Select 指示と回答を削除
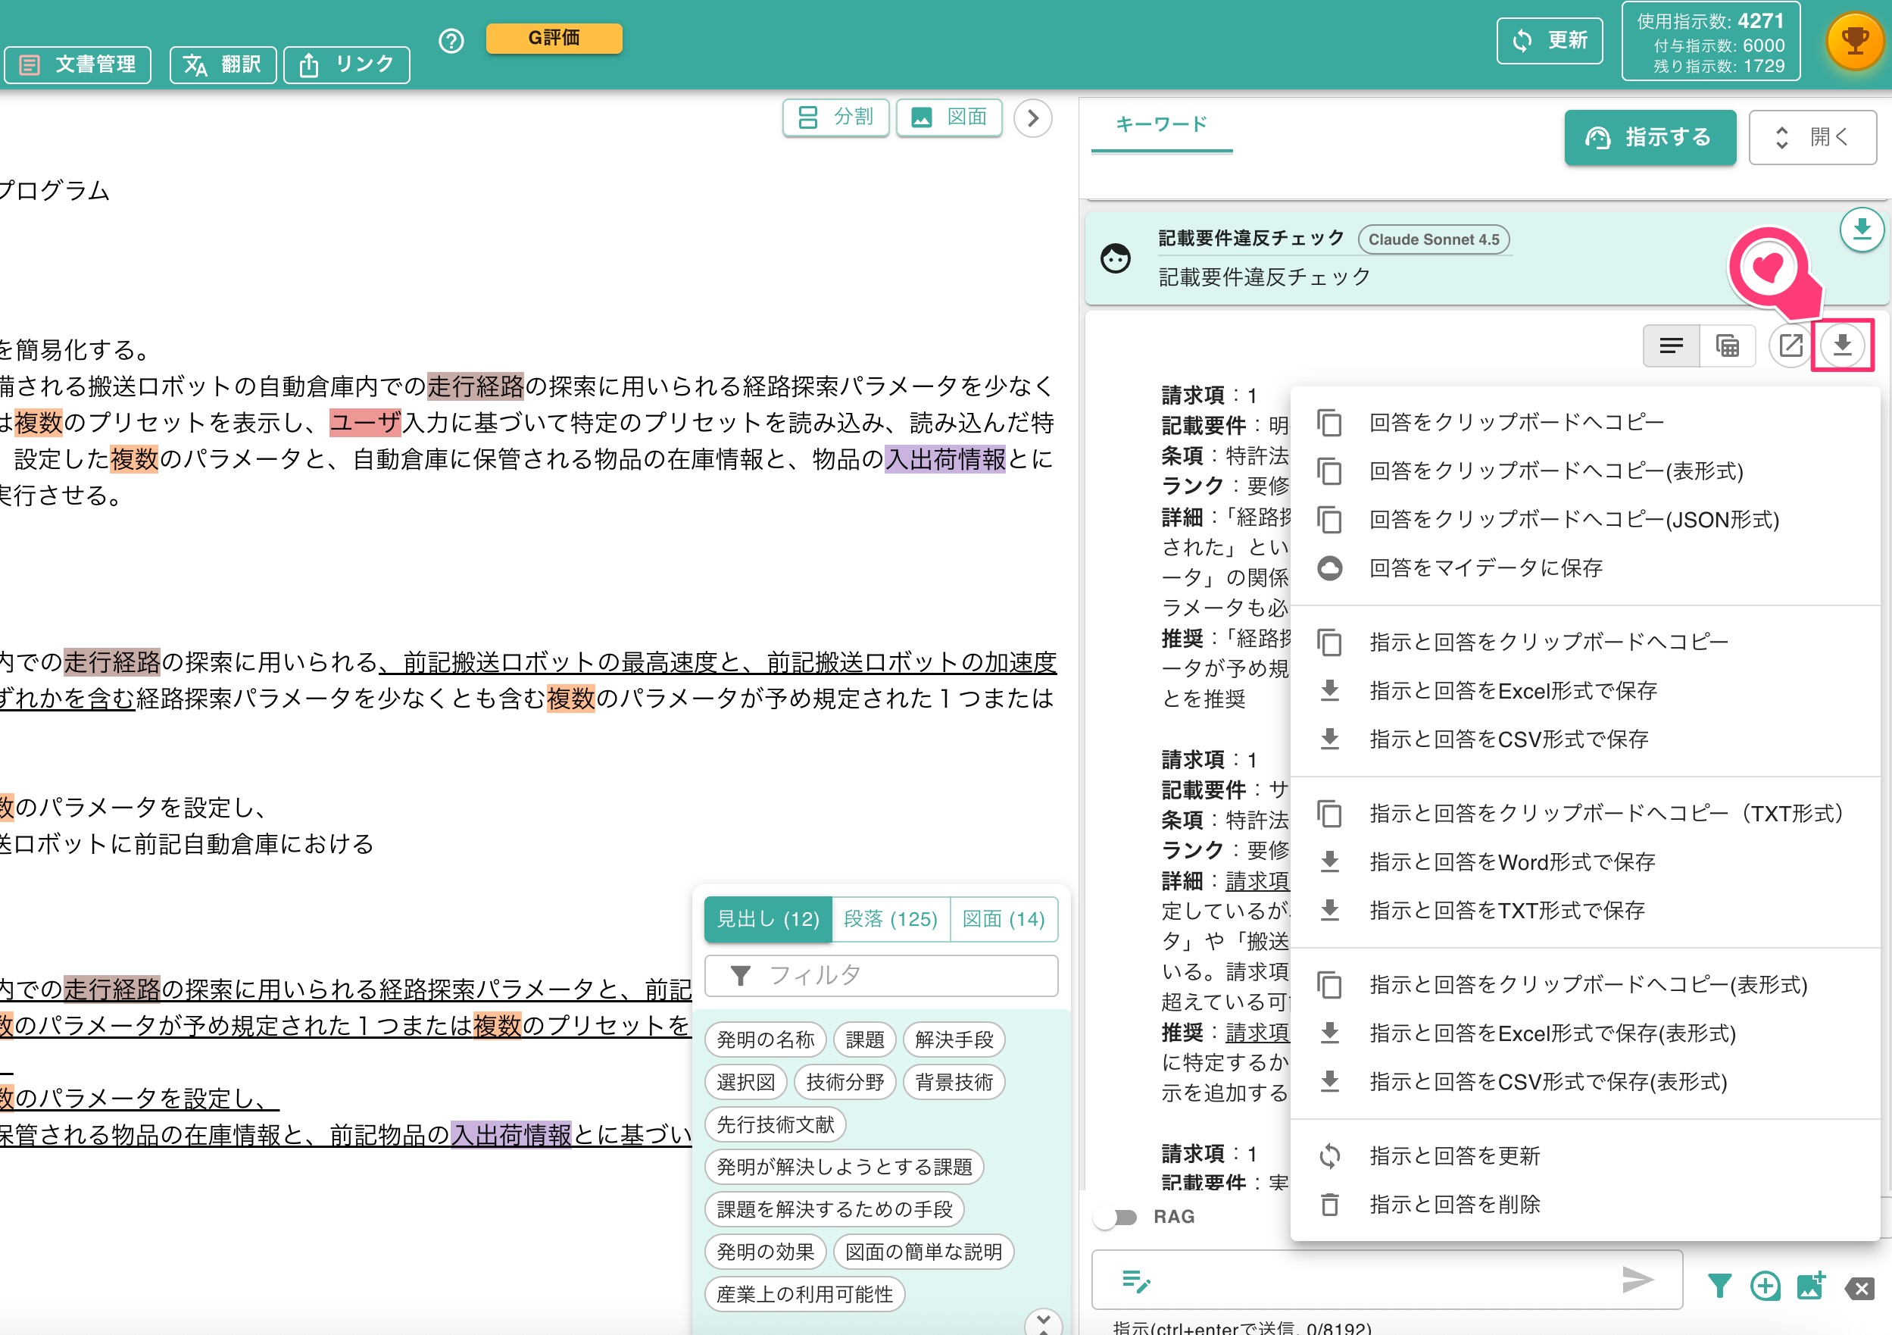 pyautogui.click(x=1584, y=1205)
